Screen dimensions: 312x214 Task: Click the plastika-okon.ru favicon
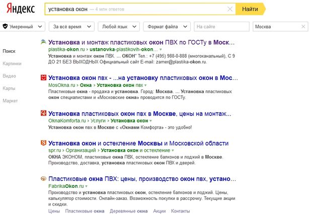pyautogui.click(x=43, y=42)
